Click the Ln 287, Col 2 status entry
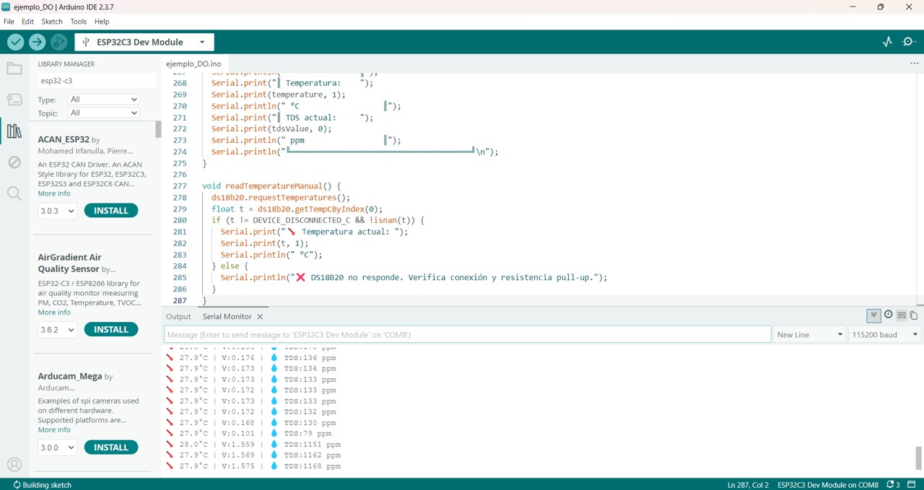The height and width of the screenshot is (490, 924). [748, 485]
